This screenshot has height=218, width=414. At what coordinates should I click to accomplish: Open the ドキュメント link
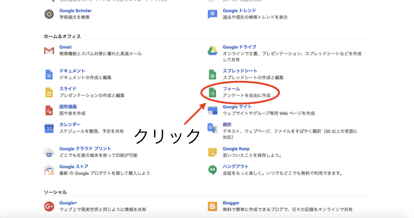point(72,71)
